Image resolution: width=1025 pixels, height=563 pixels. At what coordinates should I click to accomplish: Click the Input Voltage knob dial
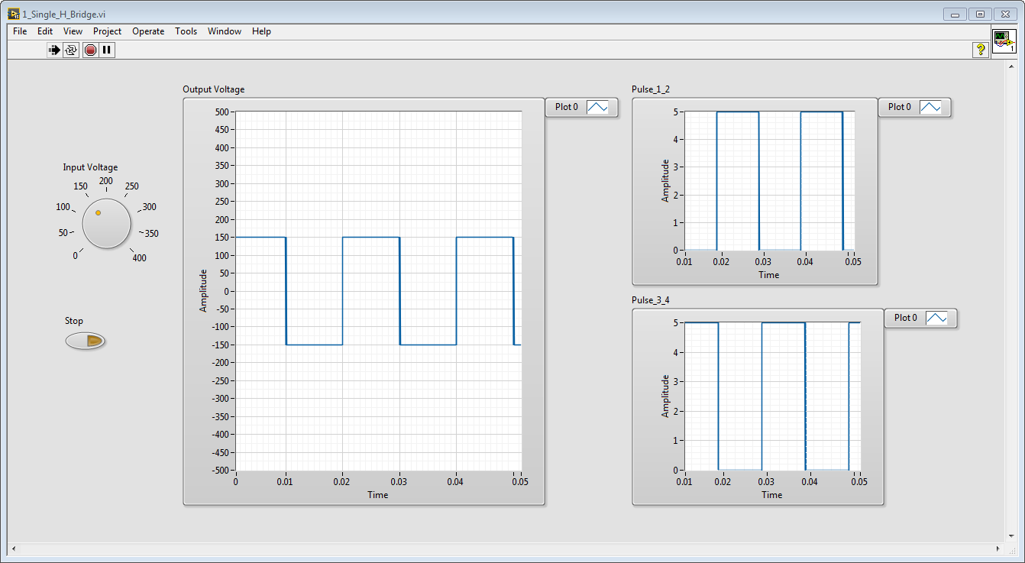tap(106, 222)
